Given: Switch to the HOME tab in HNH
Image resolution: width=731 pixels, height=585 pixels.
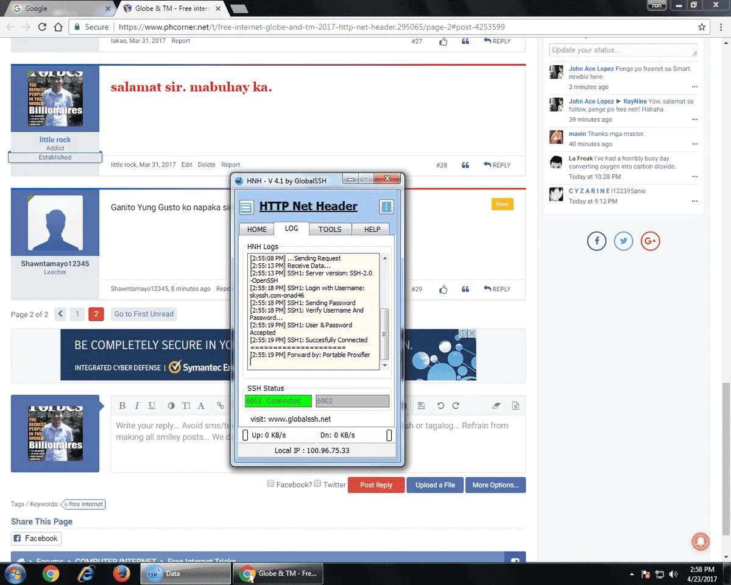Looking at the screenshot, I should [257, 229].
